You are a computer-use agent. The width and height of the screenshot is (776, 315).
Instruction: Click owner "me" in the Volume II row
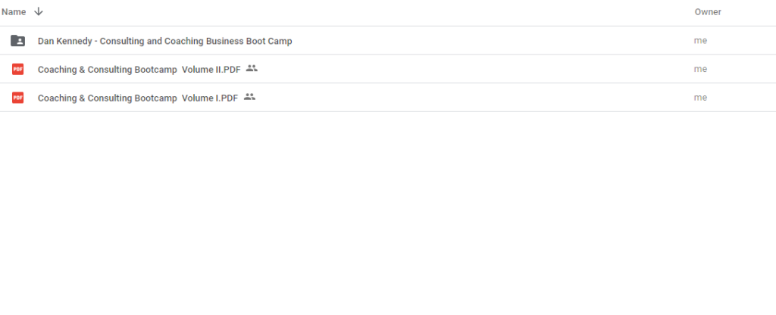click(x=700, y=69)
